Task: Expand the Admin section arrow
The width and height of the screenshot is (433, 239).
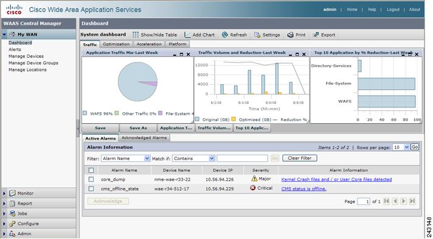Action: 4,234
